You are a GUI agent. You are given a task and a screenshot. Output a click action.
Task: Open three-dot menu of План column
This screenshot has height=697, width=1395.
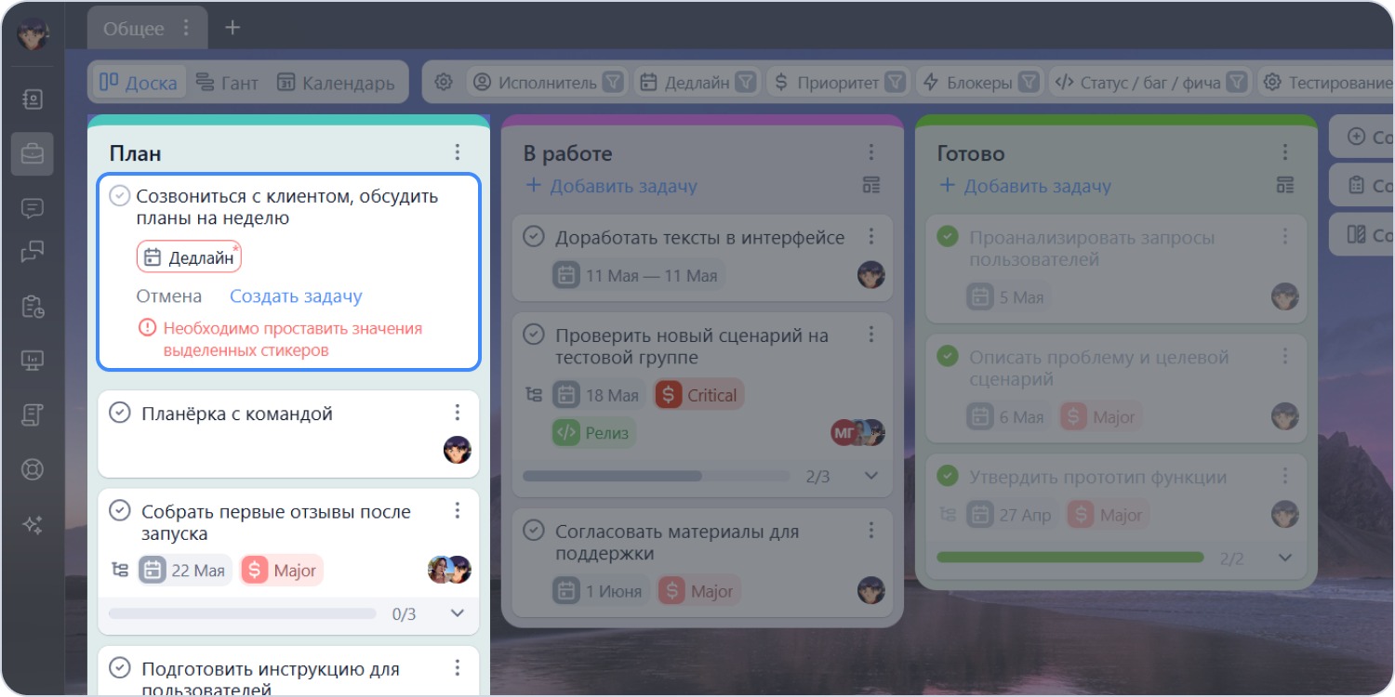(458, 152)
